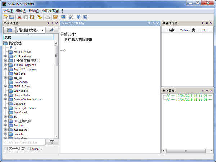
Task: Apply file filter funnel button
Action: (52, 142)
